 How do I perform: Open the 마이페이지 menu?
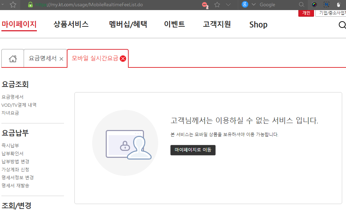coord(19,24)
